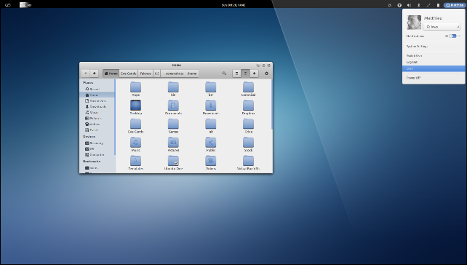This screenshot has width=467, height=265.
Task: Open the Music folder in the file grid
Action: coord(135,144)
